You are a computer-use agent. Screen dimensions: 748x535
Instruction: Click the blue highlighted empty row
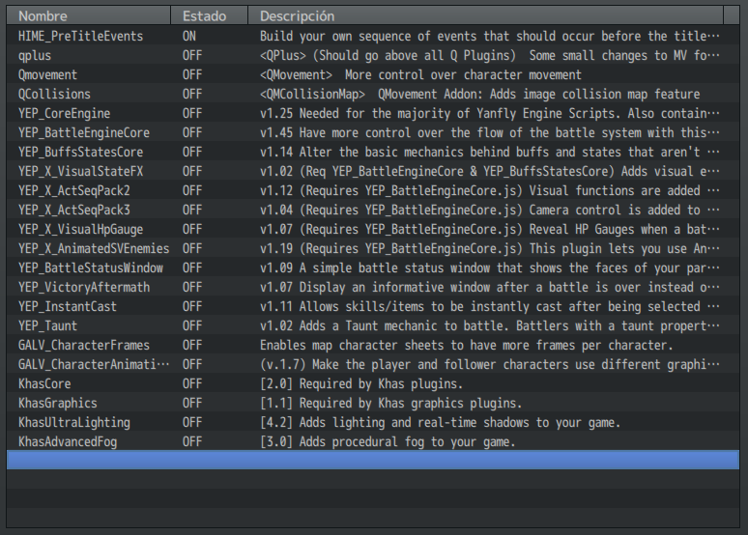[x=373, y=460]
